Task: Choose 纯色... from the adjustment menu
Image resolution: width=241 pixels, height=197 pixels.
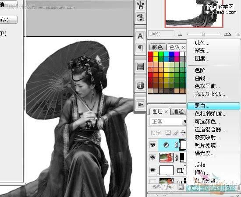Action: (202, 43)
